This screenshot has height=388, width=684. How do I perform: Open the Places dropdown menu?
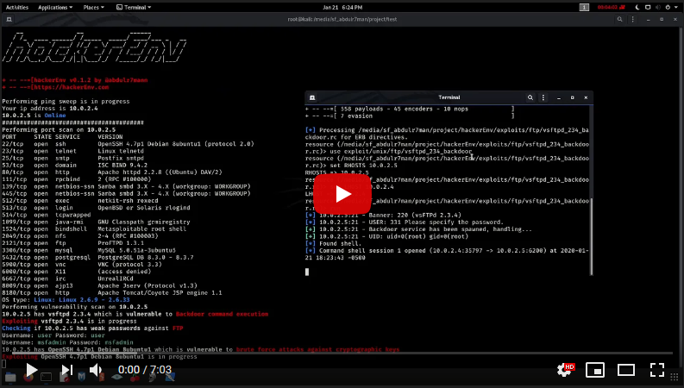click(x=93, y=8)
